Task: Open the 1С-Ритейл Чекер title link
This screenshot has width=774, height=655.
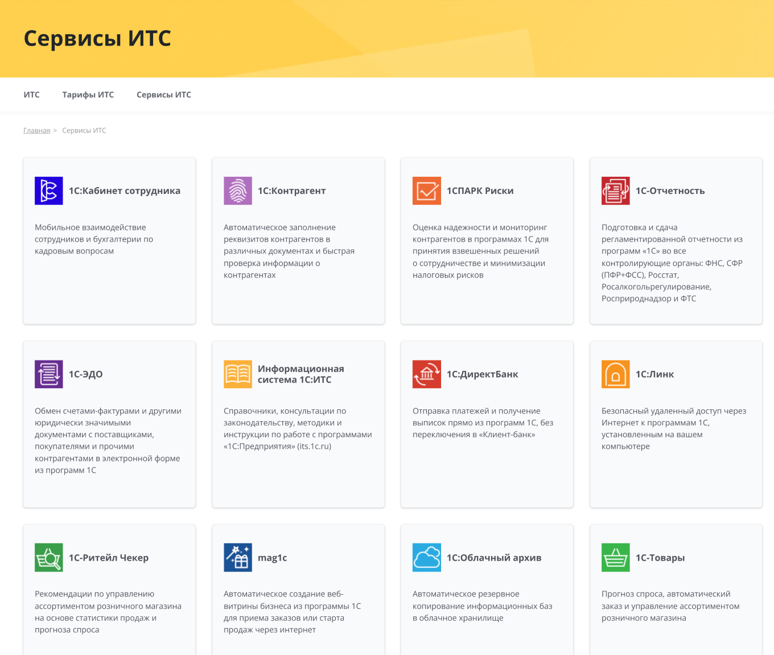Action: point(109,558)
